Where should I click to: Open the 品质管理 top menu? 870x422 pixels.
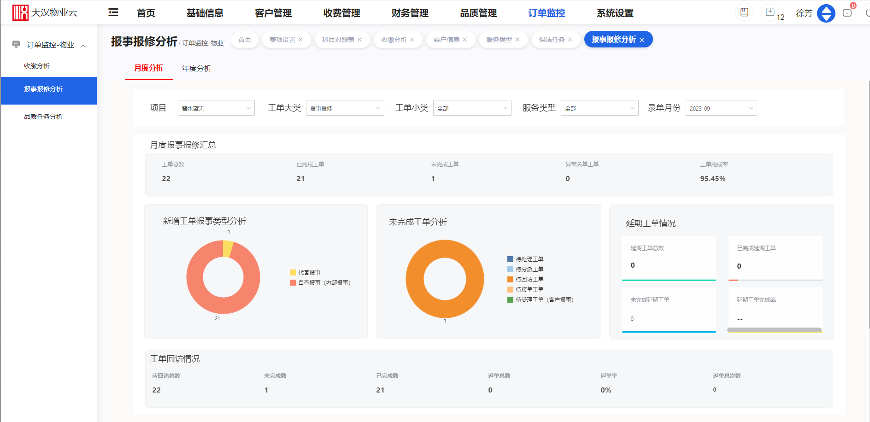478,13
